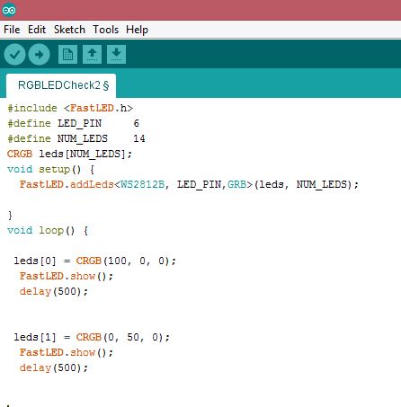Click the leds[1] = CRGB(0, 50, 0) line
Screen dimensions: 401x407
(92, 337)
